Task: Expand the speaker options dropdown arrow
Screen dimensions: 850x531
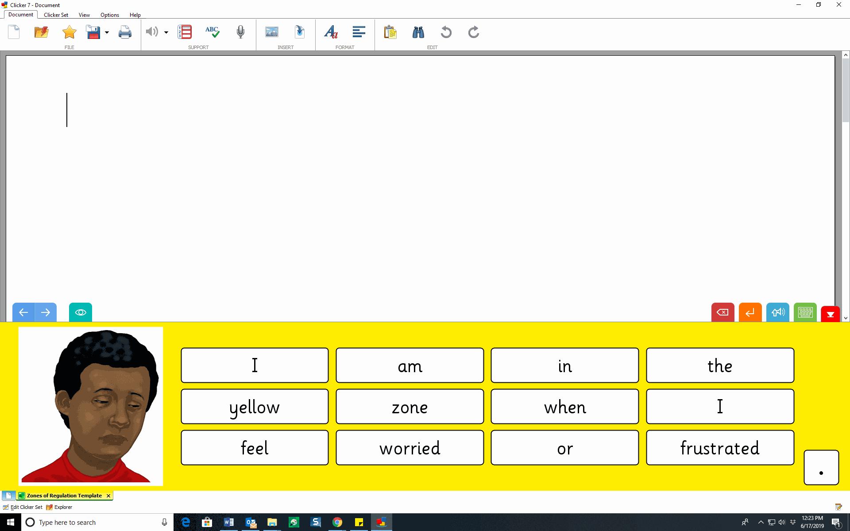Action: pos(166,32)
